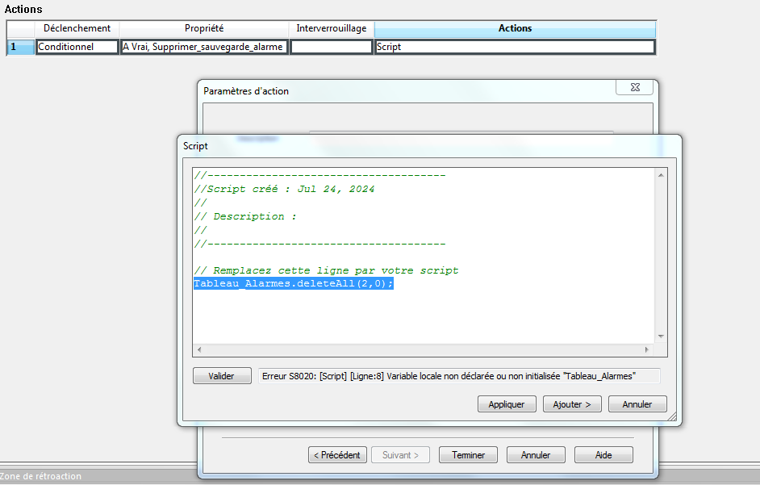Click the Erreur S8020 message field
Screen dimensions: 760x485
click(457, 376)
